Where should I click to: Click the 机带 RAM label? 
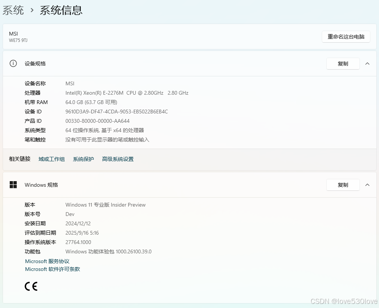[x=36, y=102]
